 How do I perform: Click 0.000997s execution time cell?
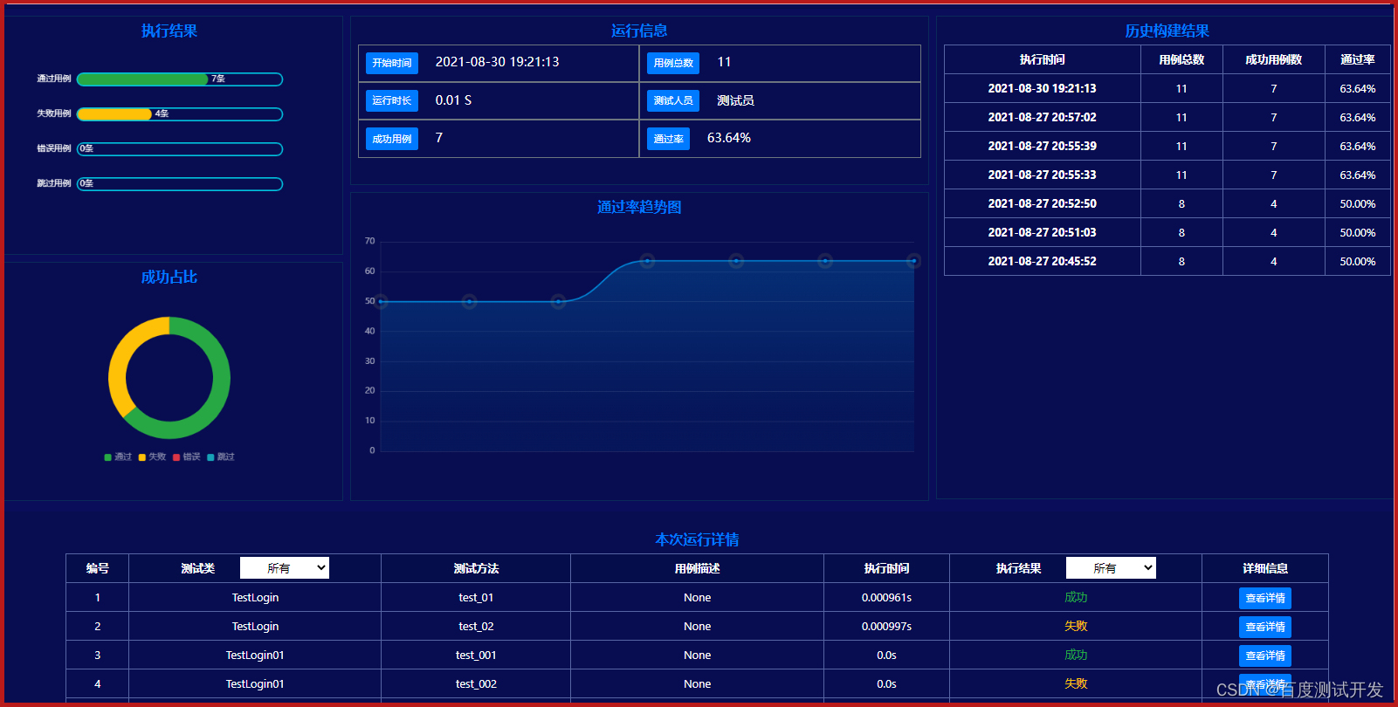pos(886,626)
